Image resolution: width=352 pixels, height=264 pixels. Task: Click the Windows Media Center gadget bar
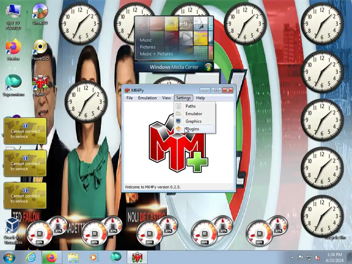[174, 67]
